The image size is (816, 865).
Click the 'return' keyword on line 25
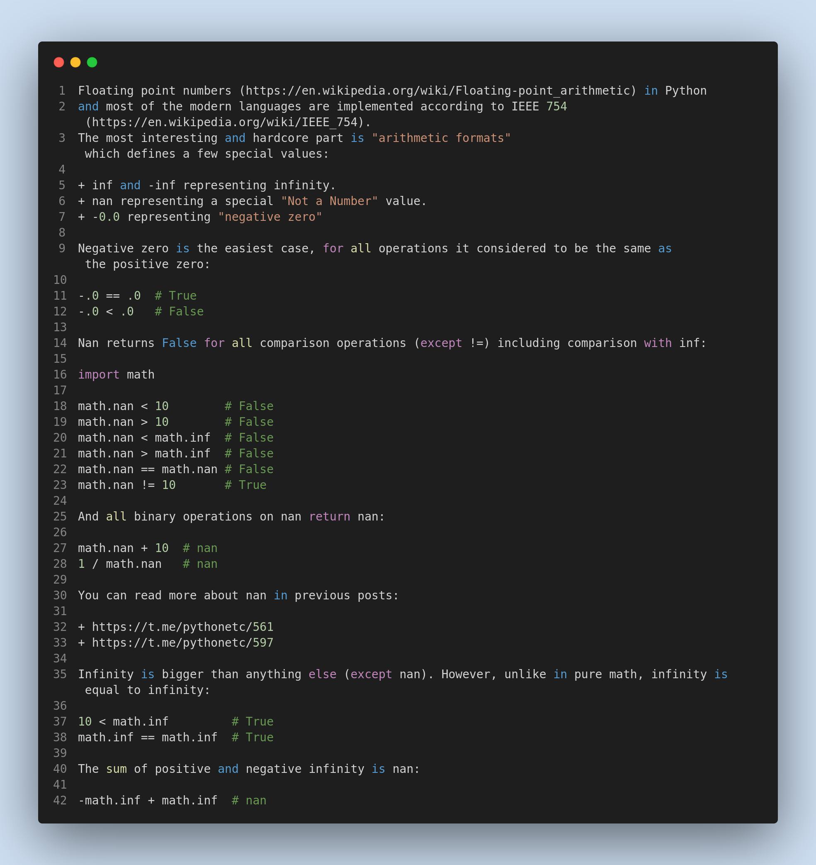[x=329, y=516]
